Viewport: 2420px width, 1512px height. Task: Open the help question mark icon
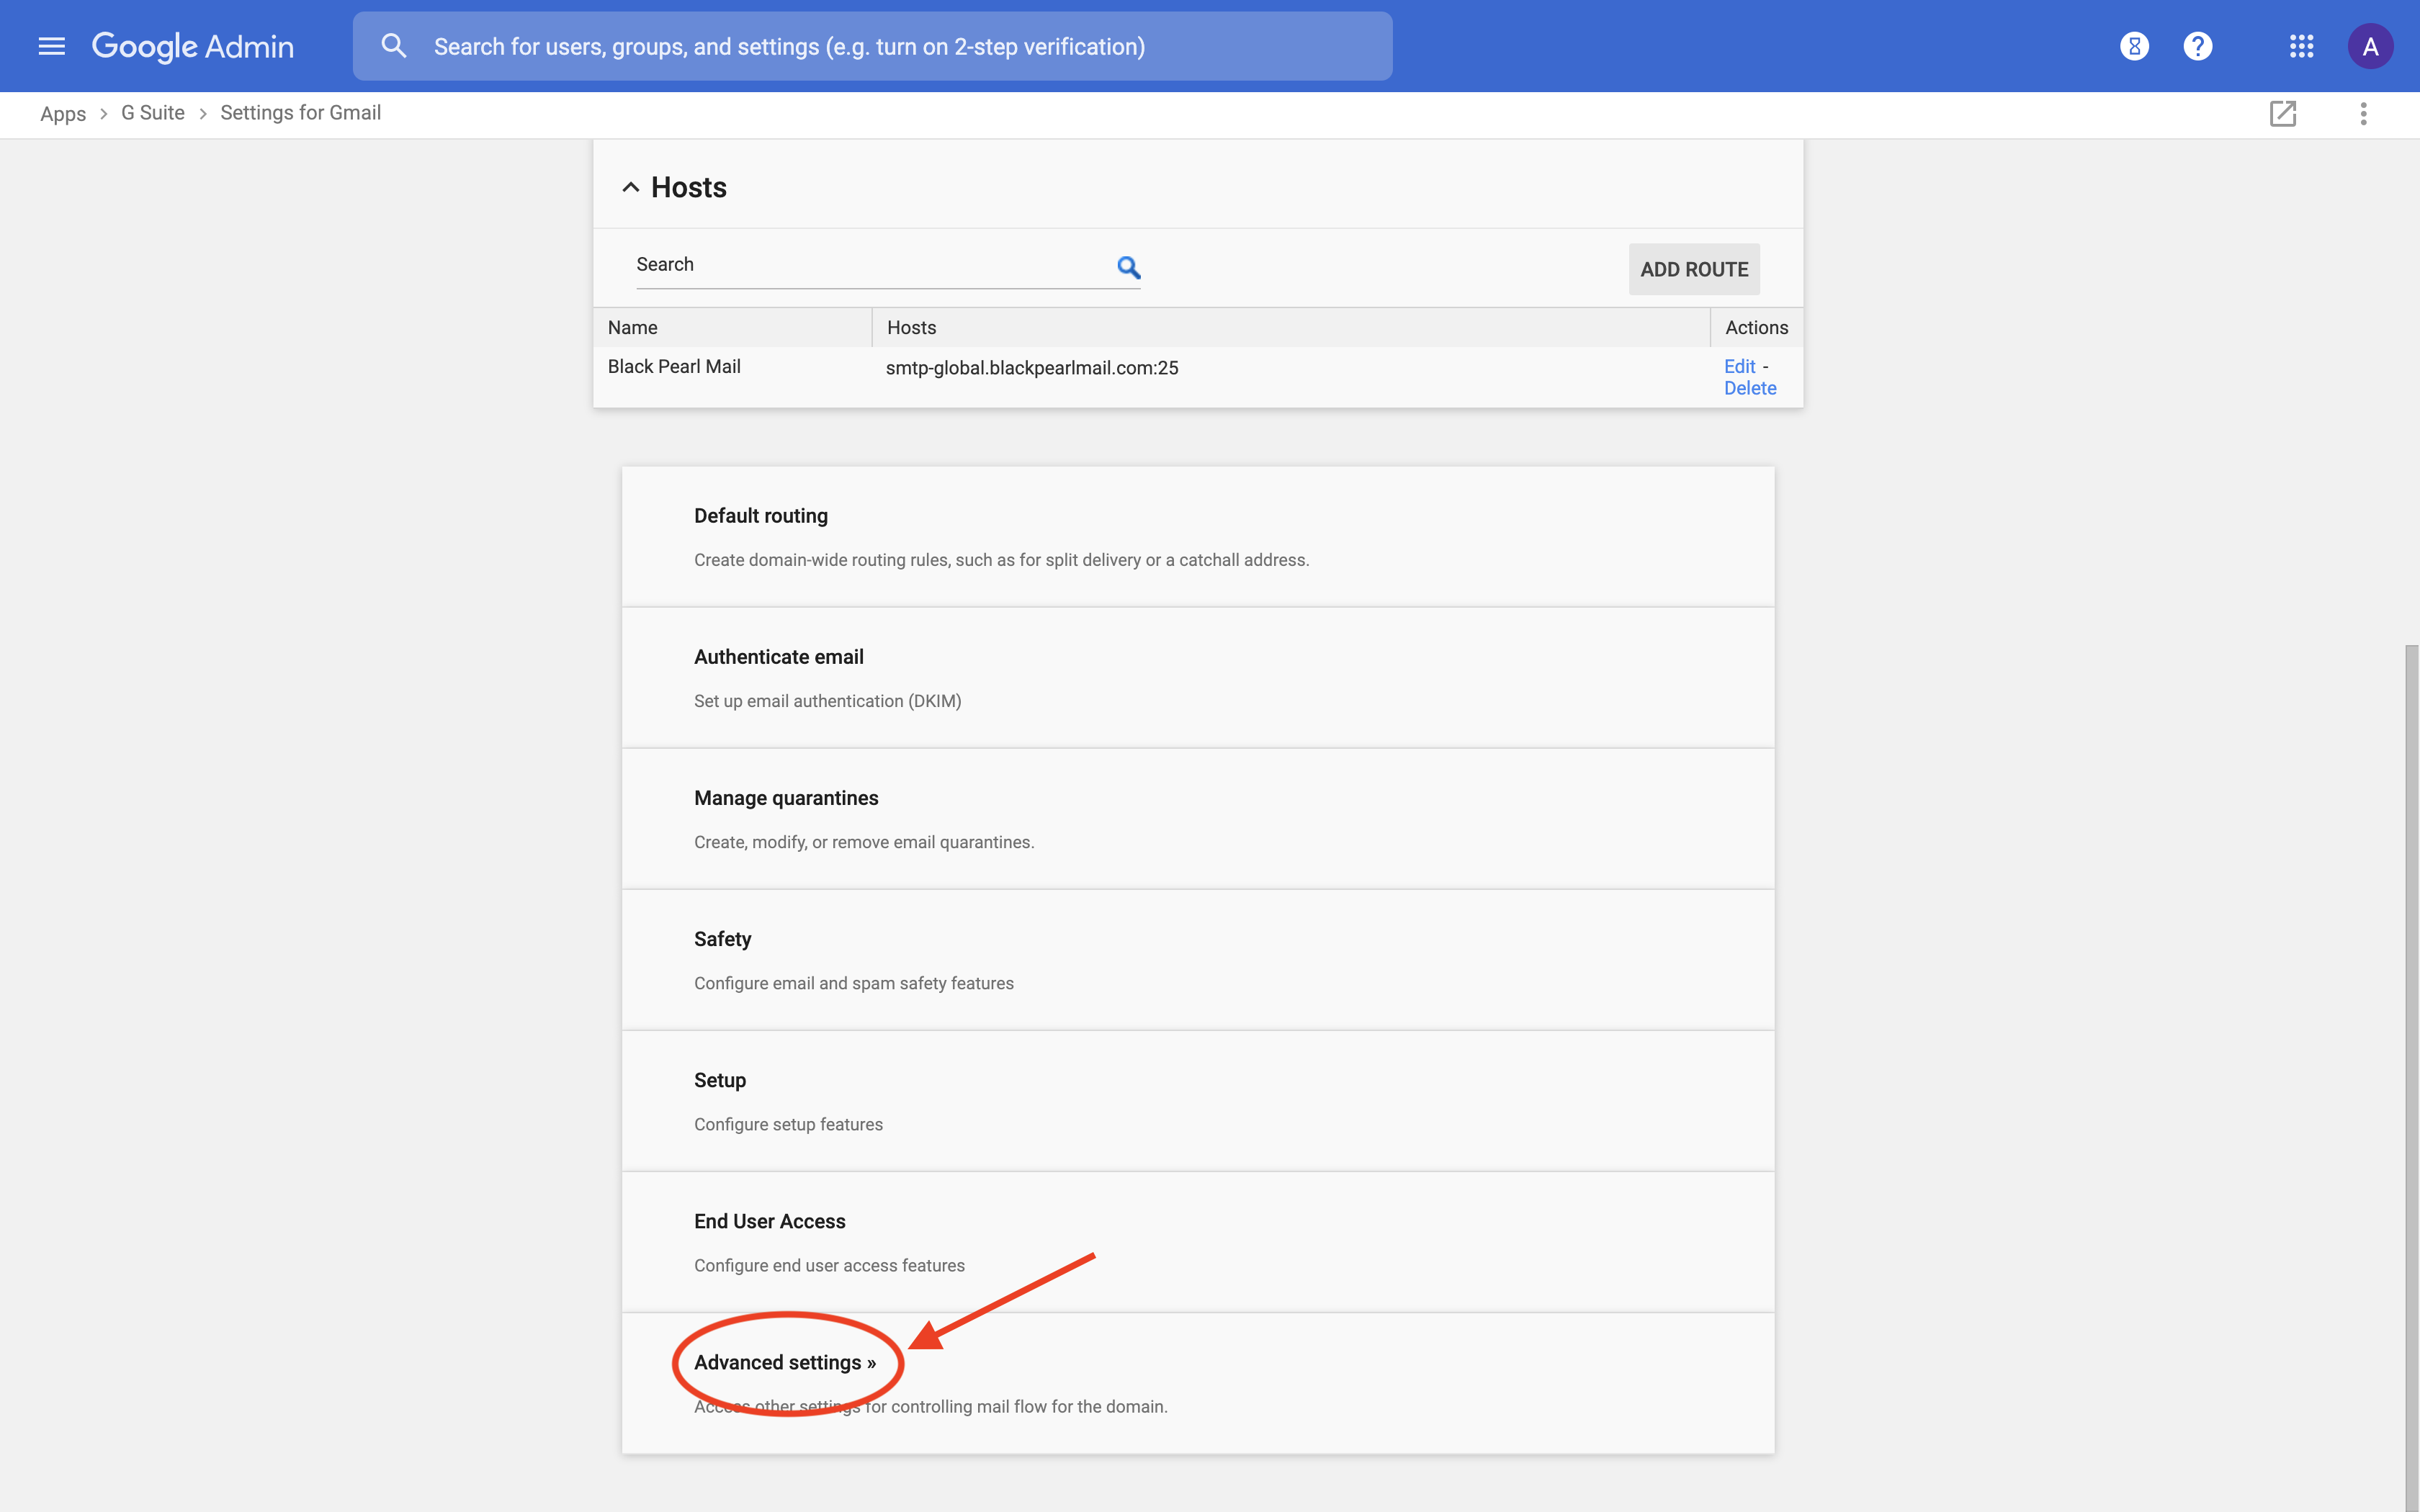coord(2197,46)
